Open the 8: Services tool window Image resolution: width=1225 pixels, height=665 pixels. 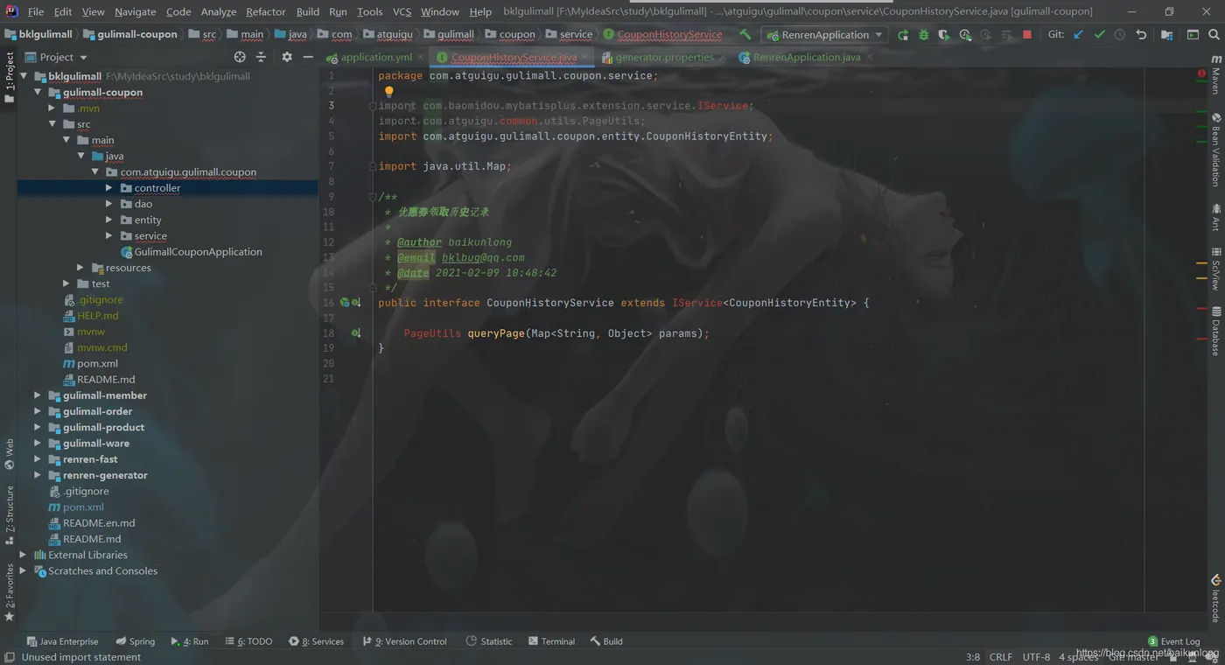[x=316, y=641]
